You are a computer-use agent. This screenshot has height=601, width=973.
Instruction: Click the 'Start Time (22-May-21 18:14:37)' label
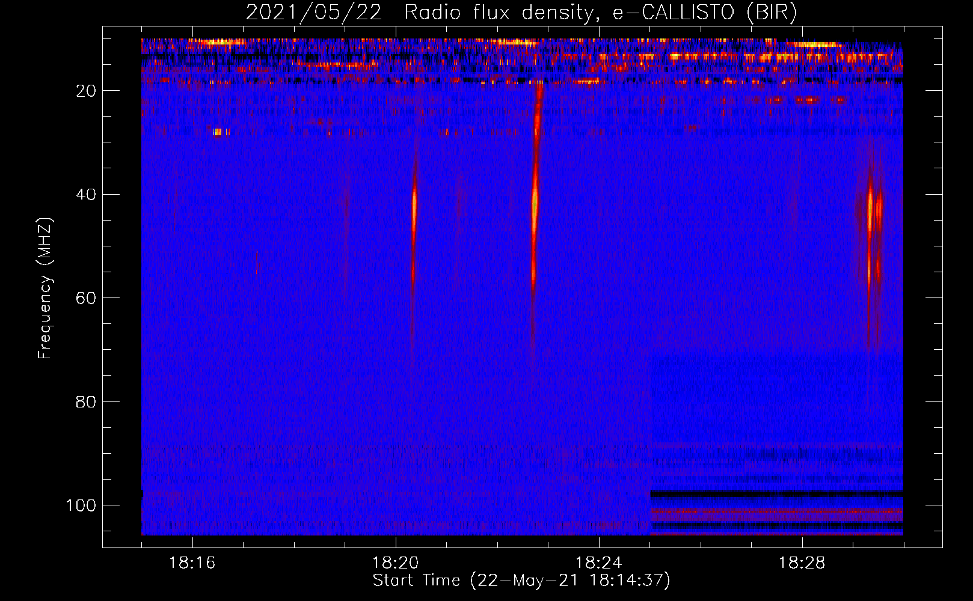(x=521, y=581)
